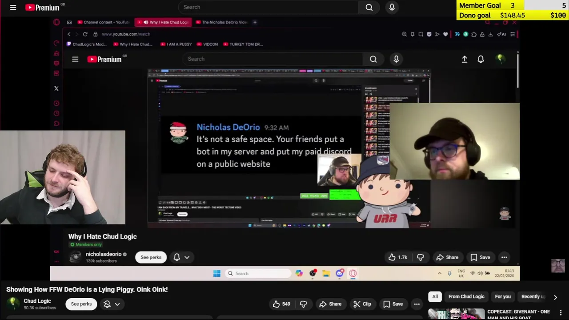Share the Why I Hate Chud Logic video
The image size is (569, 320).
tap(447, 257)
